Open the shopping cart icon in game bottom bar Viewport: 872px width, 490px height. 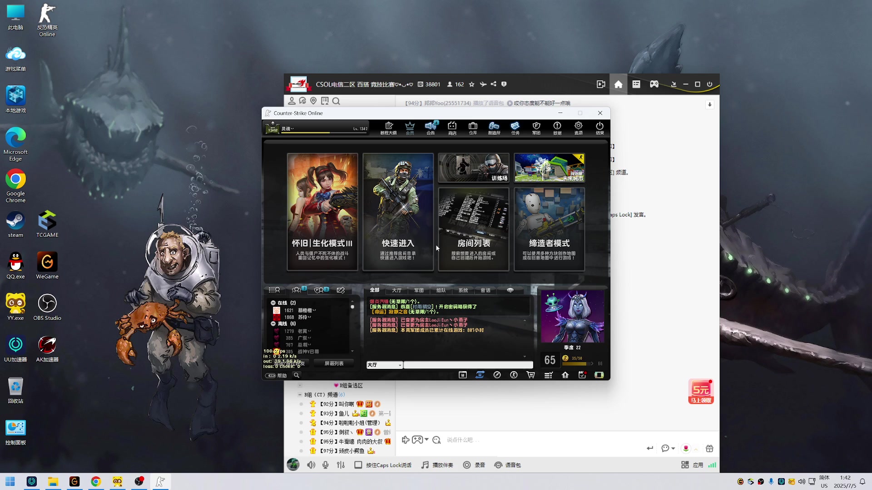pyautogui.click(x=530, y=375)
